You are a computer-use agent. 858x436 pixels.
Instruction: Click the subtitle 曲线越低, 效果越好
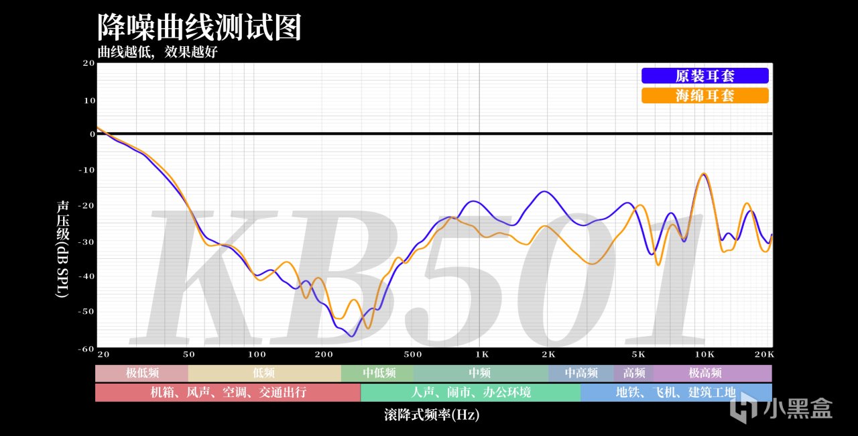pyautogui.click(x=158, y=52)
